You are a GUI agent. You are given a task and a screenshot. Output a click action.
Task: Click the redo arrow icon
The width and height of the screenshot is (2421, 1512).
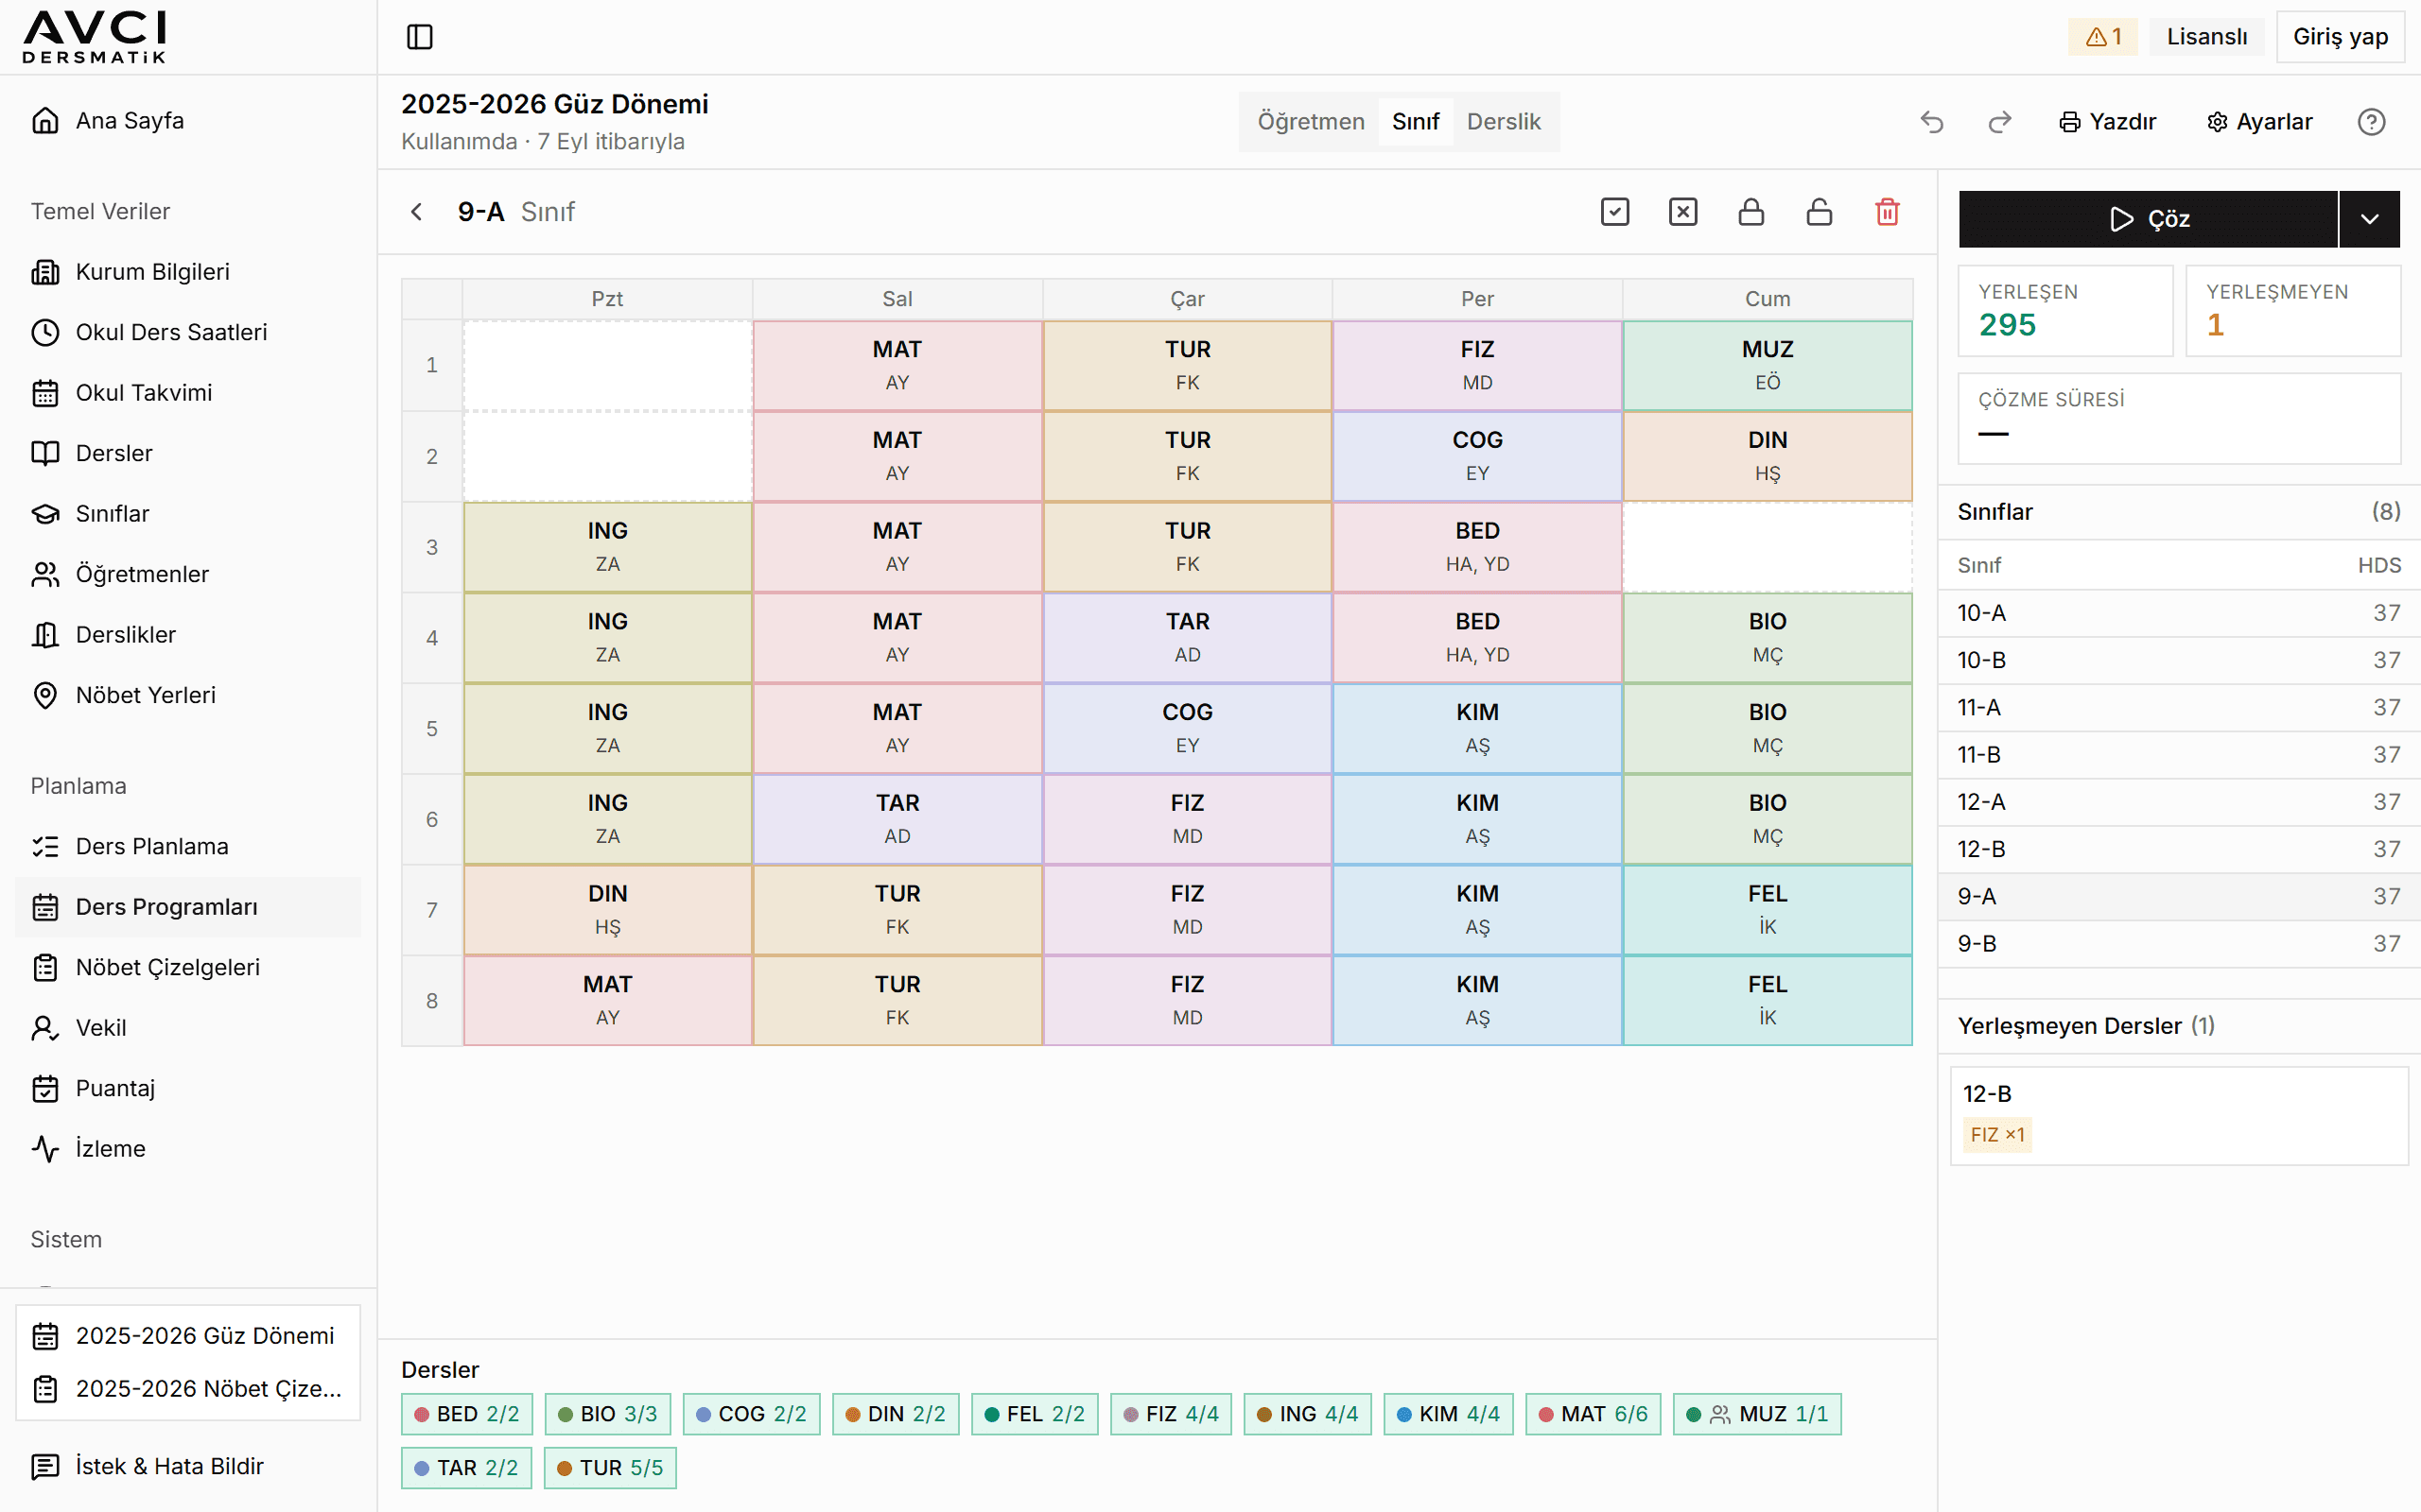pos(2000,122)
